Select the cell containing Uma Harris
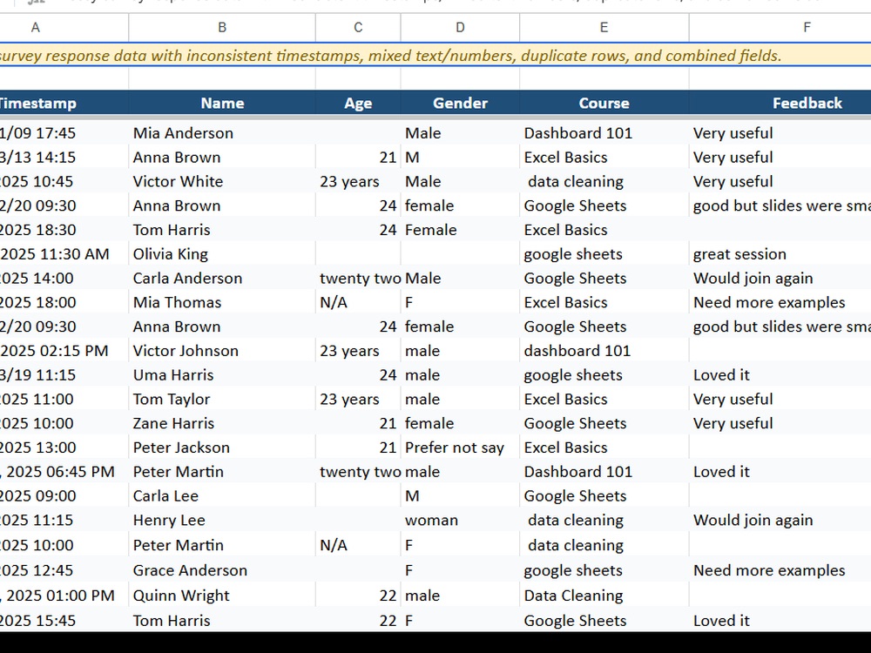This screenshot has height=653, width=871. tap(221, 374)
